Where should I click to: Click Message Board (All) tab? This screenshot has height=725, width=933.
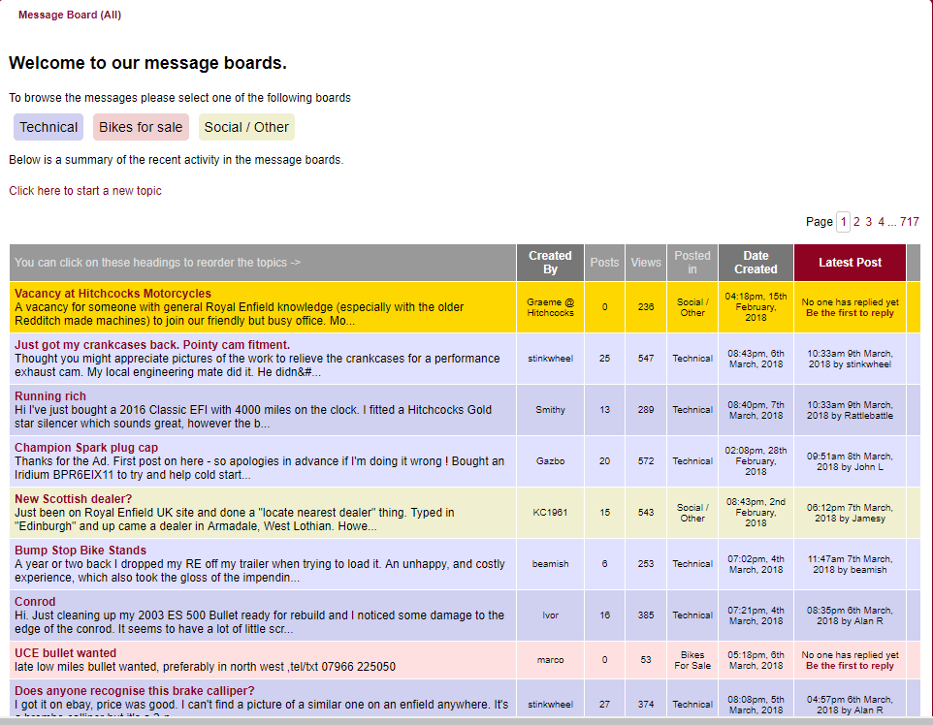70,16
